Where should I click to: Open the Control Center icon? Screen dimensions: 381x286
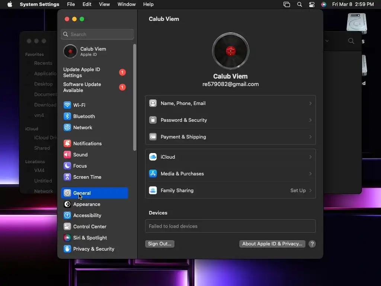pos(67,227)
